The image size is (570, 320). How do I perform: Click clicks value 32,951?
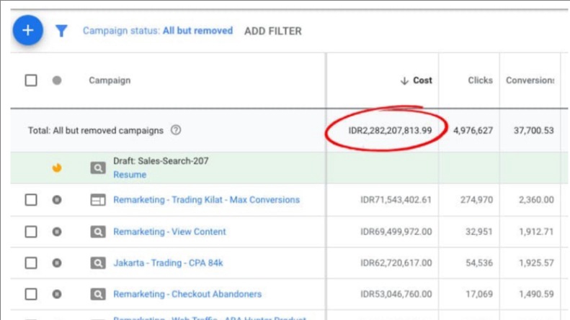click(479, 232)
